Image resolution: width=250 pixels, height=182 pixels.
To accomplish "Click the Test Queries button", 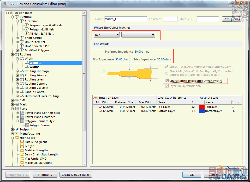I will point(231,19).
